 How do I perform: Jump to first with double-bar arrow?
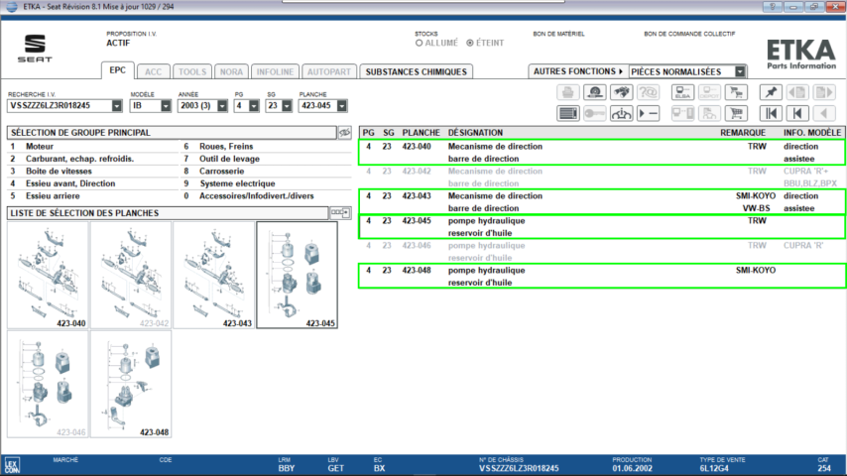pyautogui.click(x=771, y=113)
